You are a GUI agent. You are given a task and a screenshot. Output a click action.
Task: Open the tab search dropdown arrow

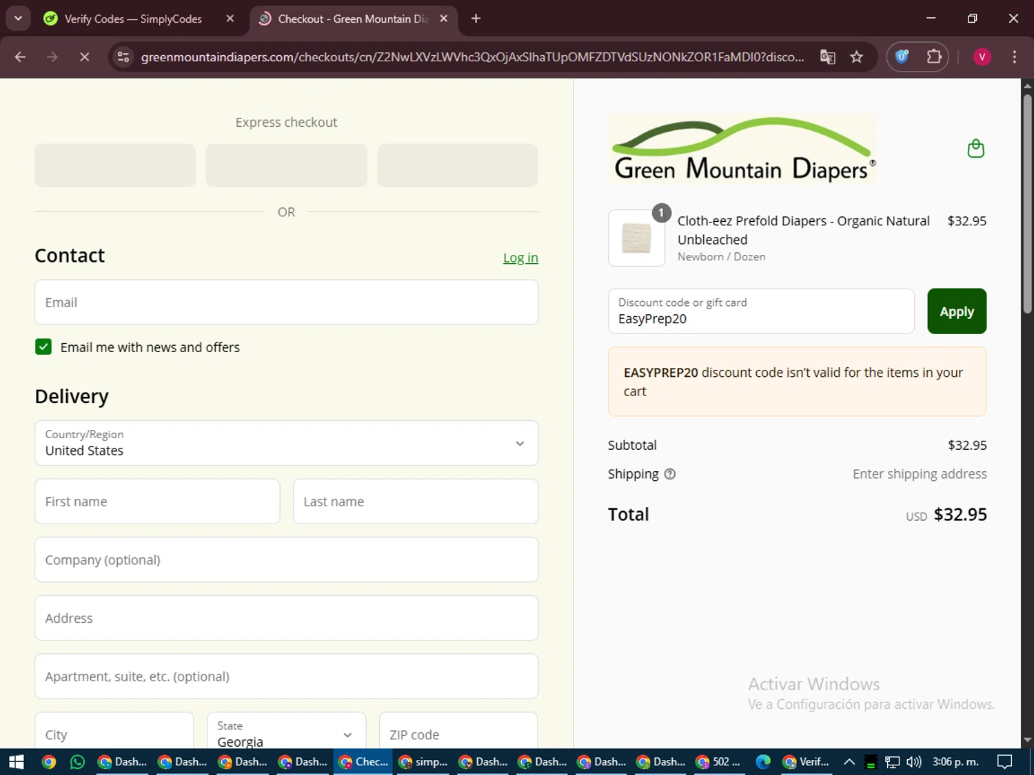pyautogui.click(x=18, y=19)
